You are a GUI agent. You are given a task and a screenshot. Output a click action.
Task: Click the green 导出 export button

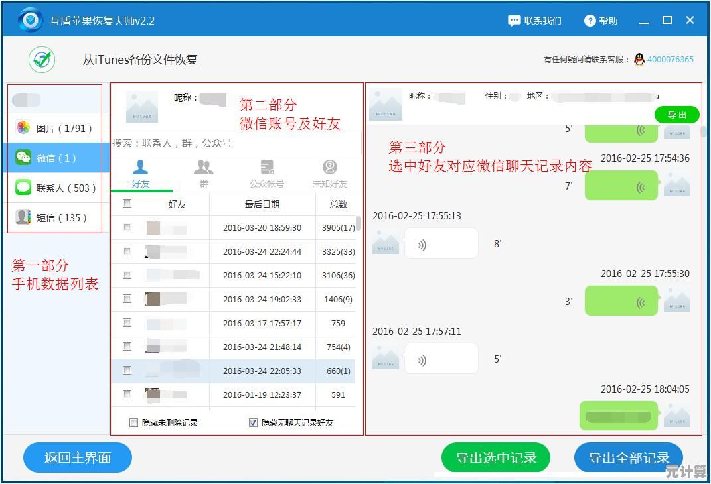[x=677, y=114]
